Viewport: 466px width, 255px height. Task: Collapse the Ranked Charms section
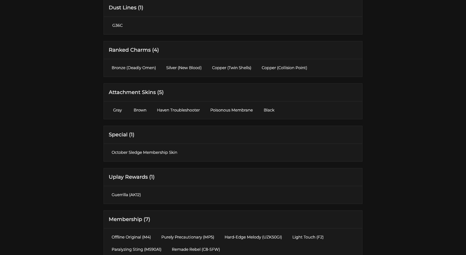tap(134, 50)
